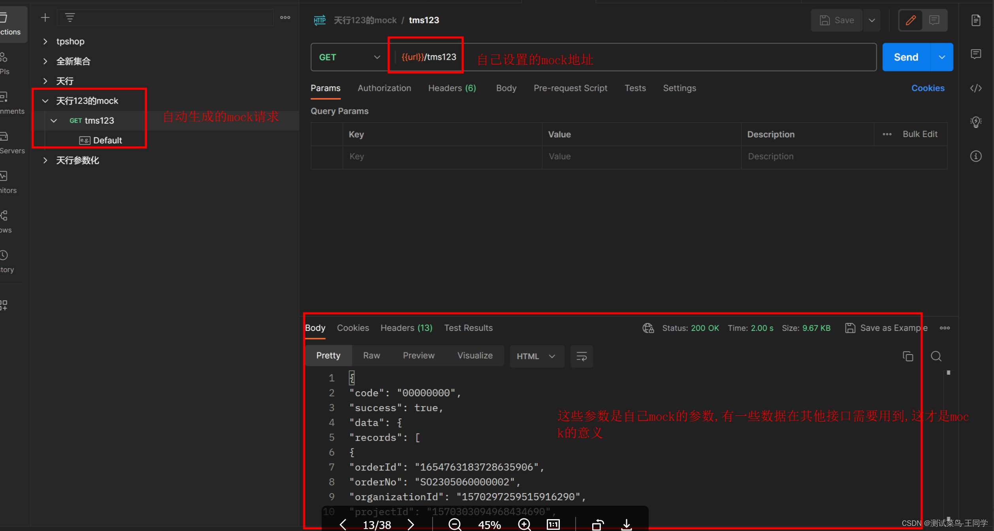
Task: Switch to response Cookies tab
Action: coord(353,328)
